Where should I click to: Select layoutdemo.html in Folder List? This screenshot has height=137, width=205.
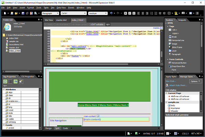(16, 44)
